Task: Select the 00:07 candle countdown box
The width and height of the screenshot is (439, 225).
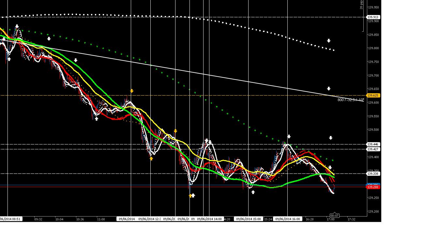Action: coord(335,216)
